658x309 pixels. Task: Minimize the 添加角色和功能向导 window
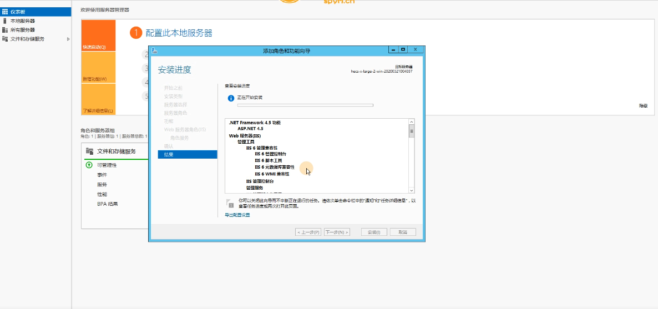[393, 49]
